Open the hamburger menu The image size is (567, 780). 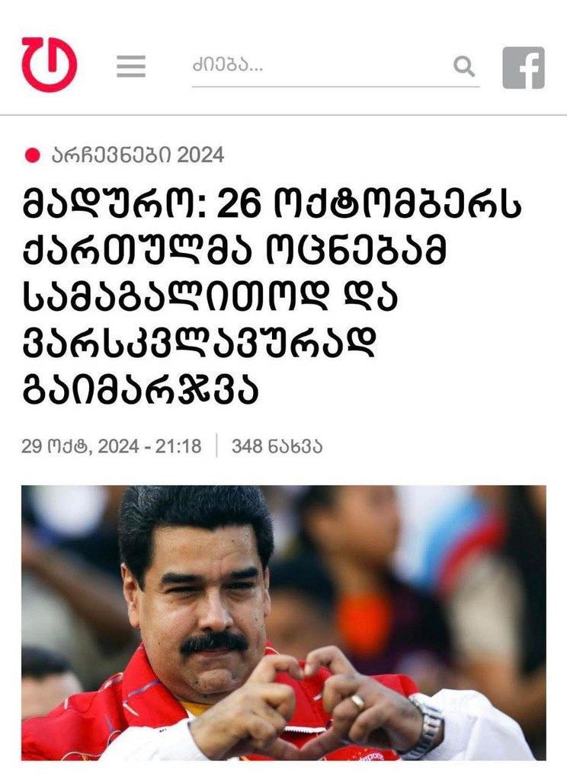pos(131,66)
